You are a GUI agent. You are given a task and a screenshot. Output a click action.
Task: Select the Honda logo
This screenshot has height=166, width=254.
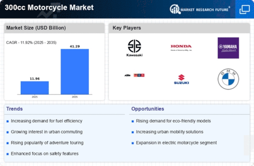(181, 48)
